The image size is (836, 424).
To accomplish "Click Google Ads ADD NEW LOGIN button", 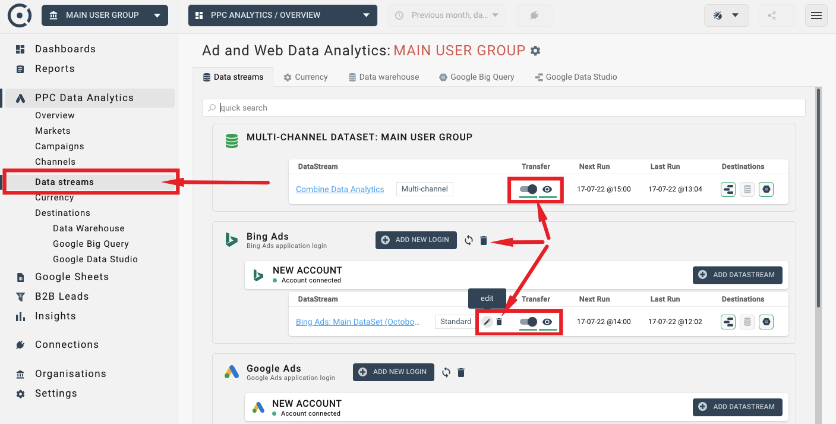I will 393,372.
